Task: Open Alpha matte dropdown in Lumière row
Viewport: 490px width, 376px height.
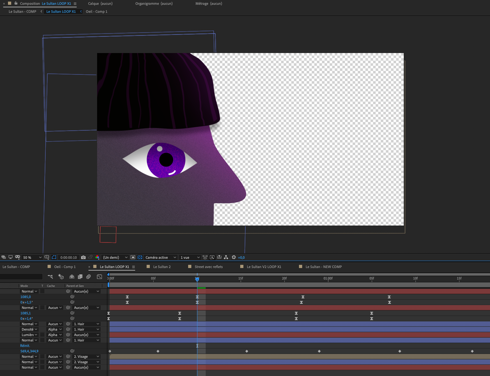Action: [x=55, y=335]
